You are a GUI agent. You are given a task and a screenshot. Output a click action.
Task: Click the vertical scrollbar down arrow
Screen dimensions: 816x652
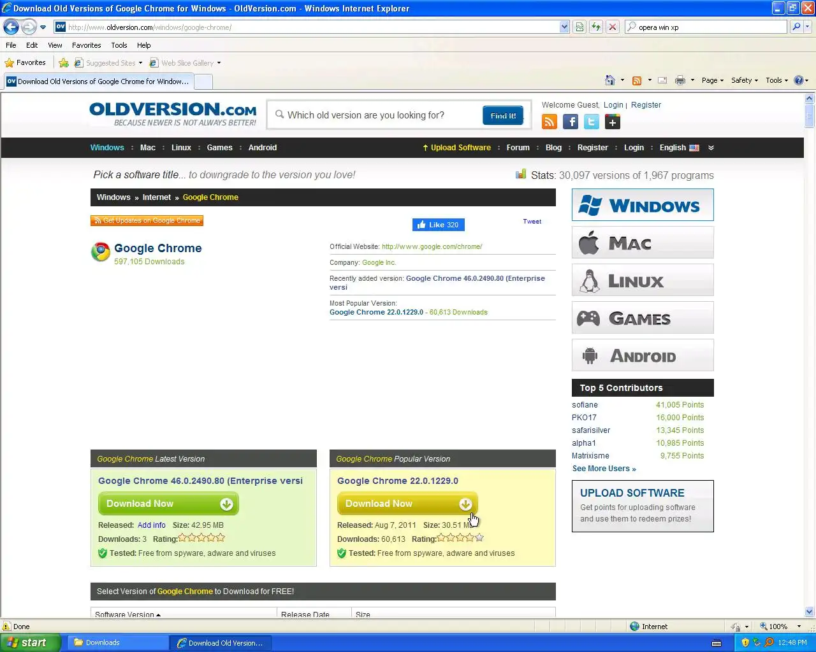pos(810,612)
